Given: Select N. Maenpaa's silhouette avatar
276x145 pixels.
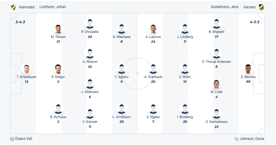Looking at the screenshot, I should [x=122, y=29].
